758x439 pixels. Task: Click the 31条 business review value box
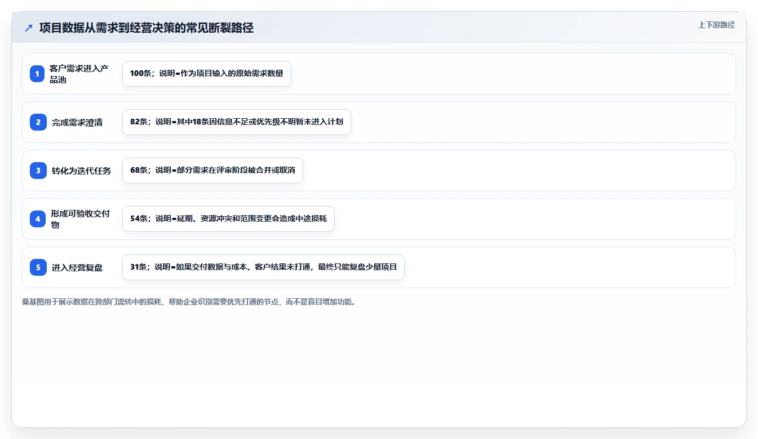[263, 267]
